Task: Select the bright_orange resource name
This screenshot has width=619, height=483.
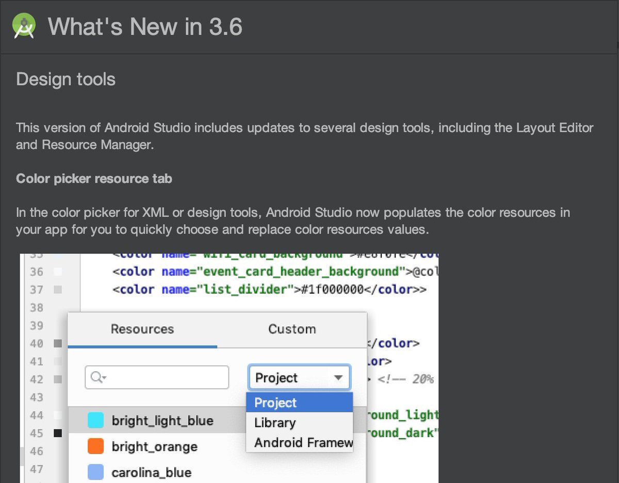Action: (155, 446)
